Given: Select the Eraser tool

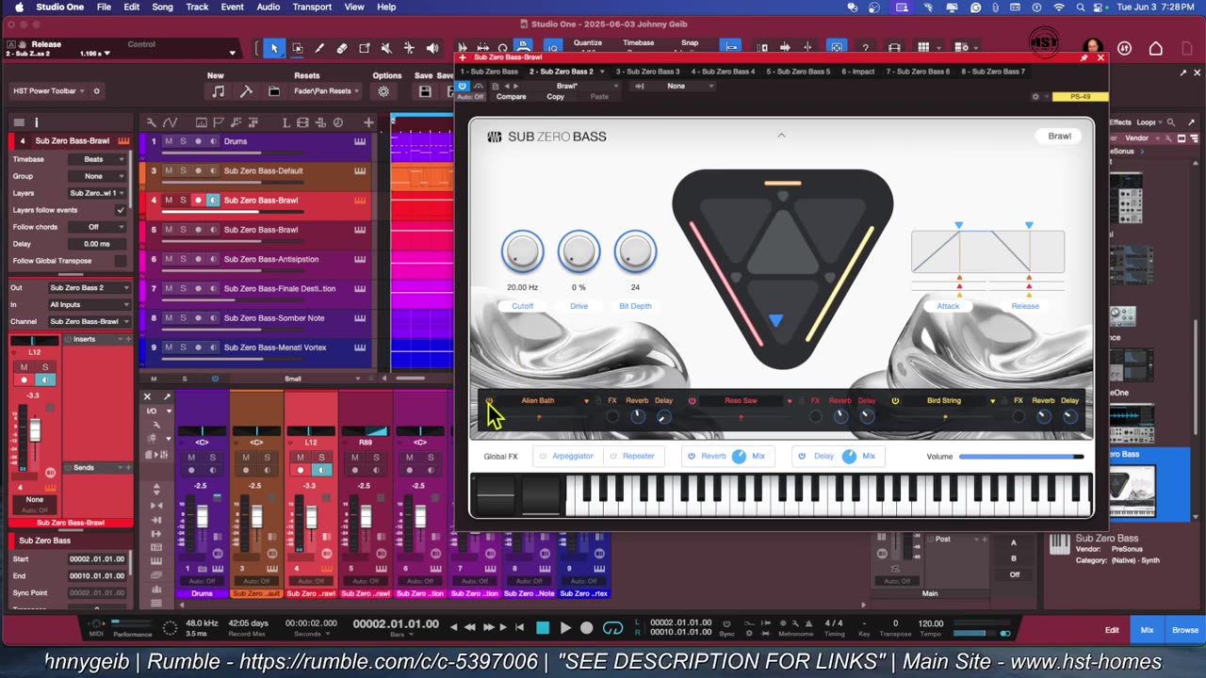Looking at the screenshot, I should click(342, 48).
